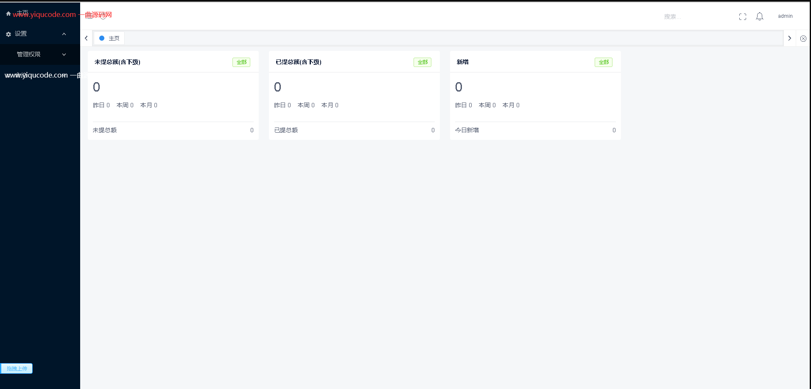
Task: Select the 管理权限 sidebar entry
Action: (40, 54)
